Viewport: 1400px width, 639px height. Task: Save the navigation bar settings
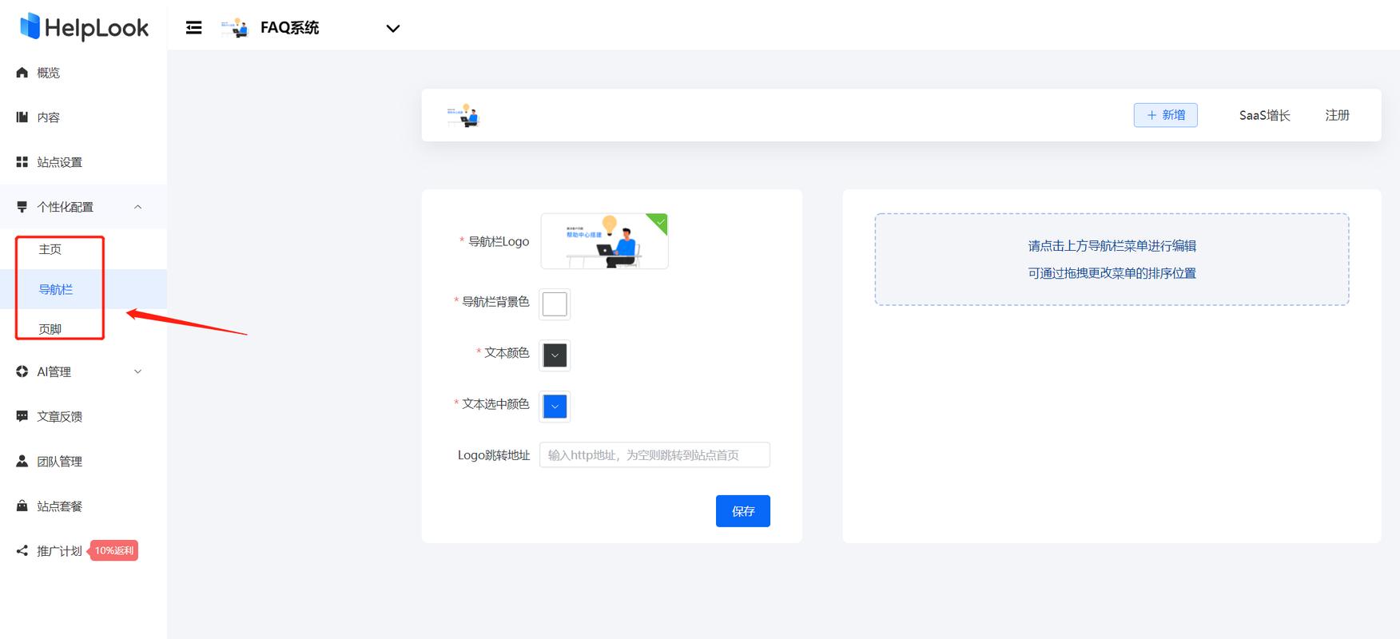click(x=743, y=511)
